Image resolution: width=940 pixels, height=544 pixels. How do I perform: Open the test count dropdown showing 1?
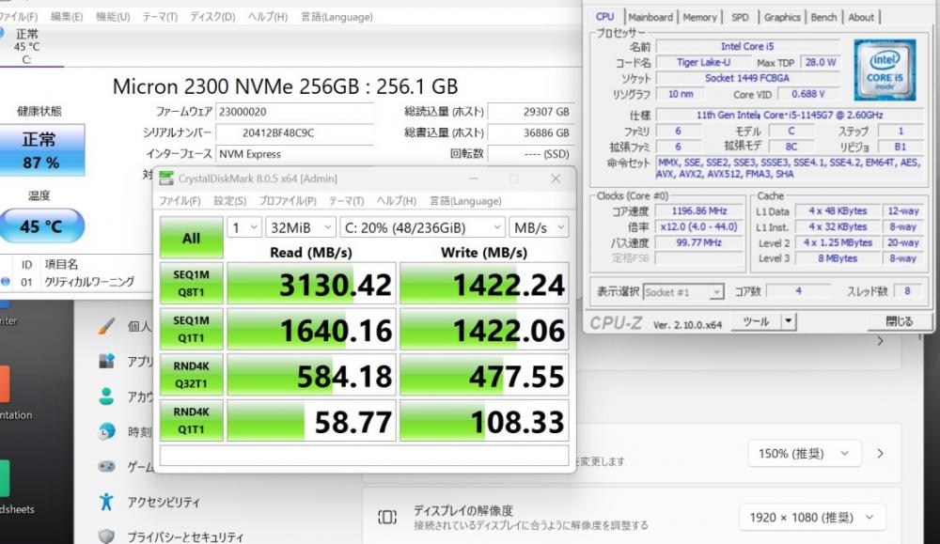244,227
